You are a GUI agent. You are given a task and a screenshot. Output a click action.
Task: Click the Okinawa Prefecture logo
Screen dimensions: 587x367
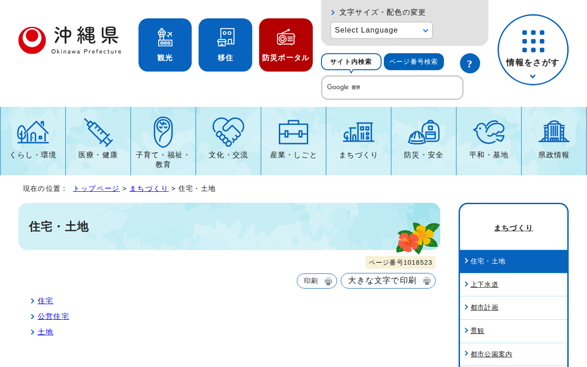click(70, 40)
